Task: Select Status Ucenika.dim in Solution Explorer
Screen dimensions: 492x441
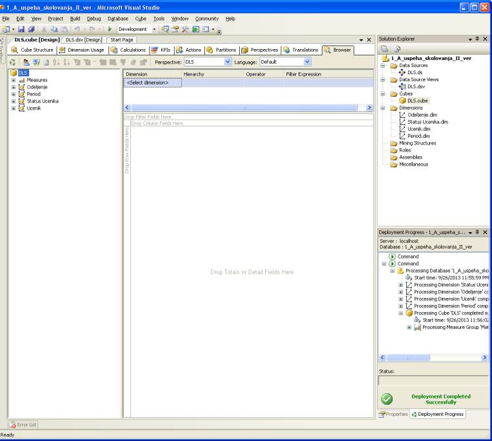Action: point(428,122)
